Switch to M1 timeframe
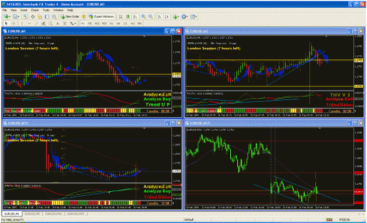 pos(83,24)
